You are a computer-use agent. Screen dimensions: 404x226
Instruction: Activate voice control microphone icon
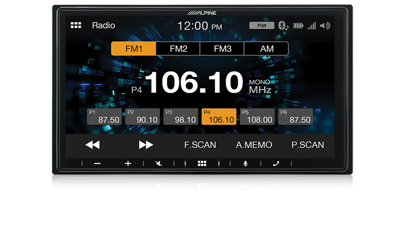coord(245,164)
